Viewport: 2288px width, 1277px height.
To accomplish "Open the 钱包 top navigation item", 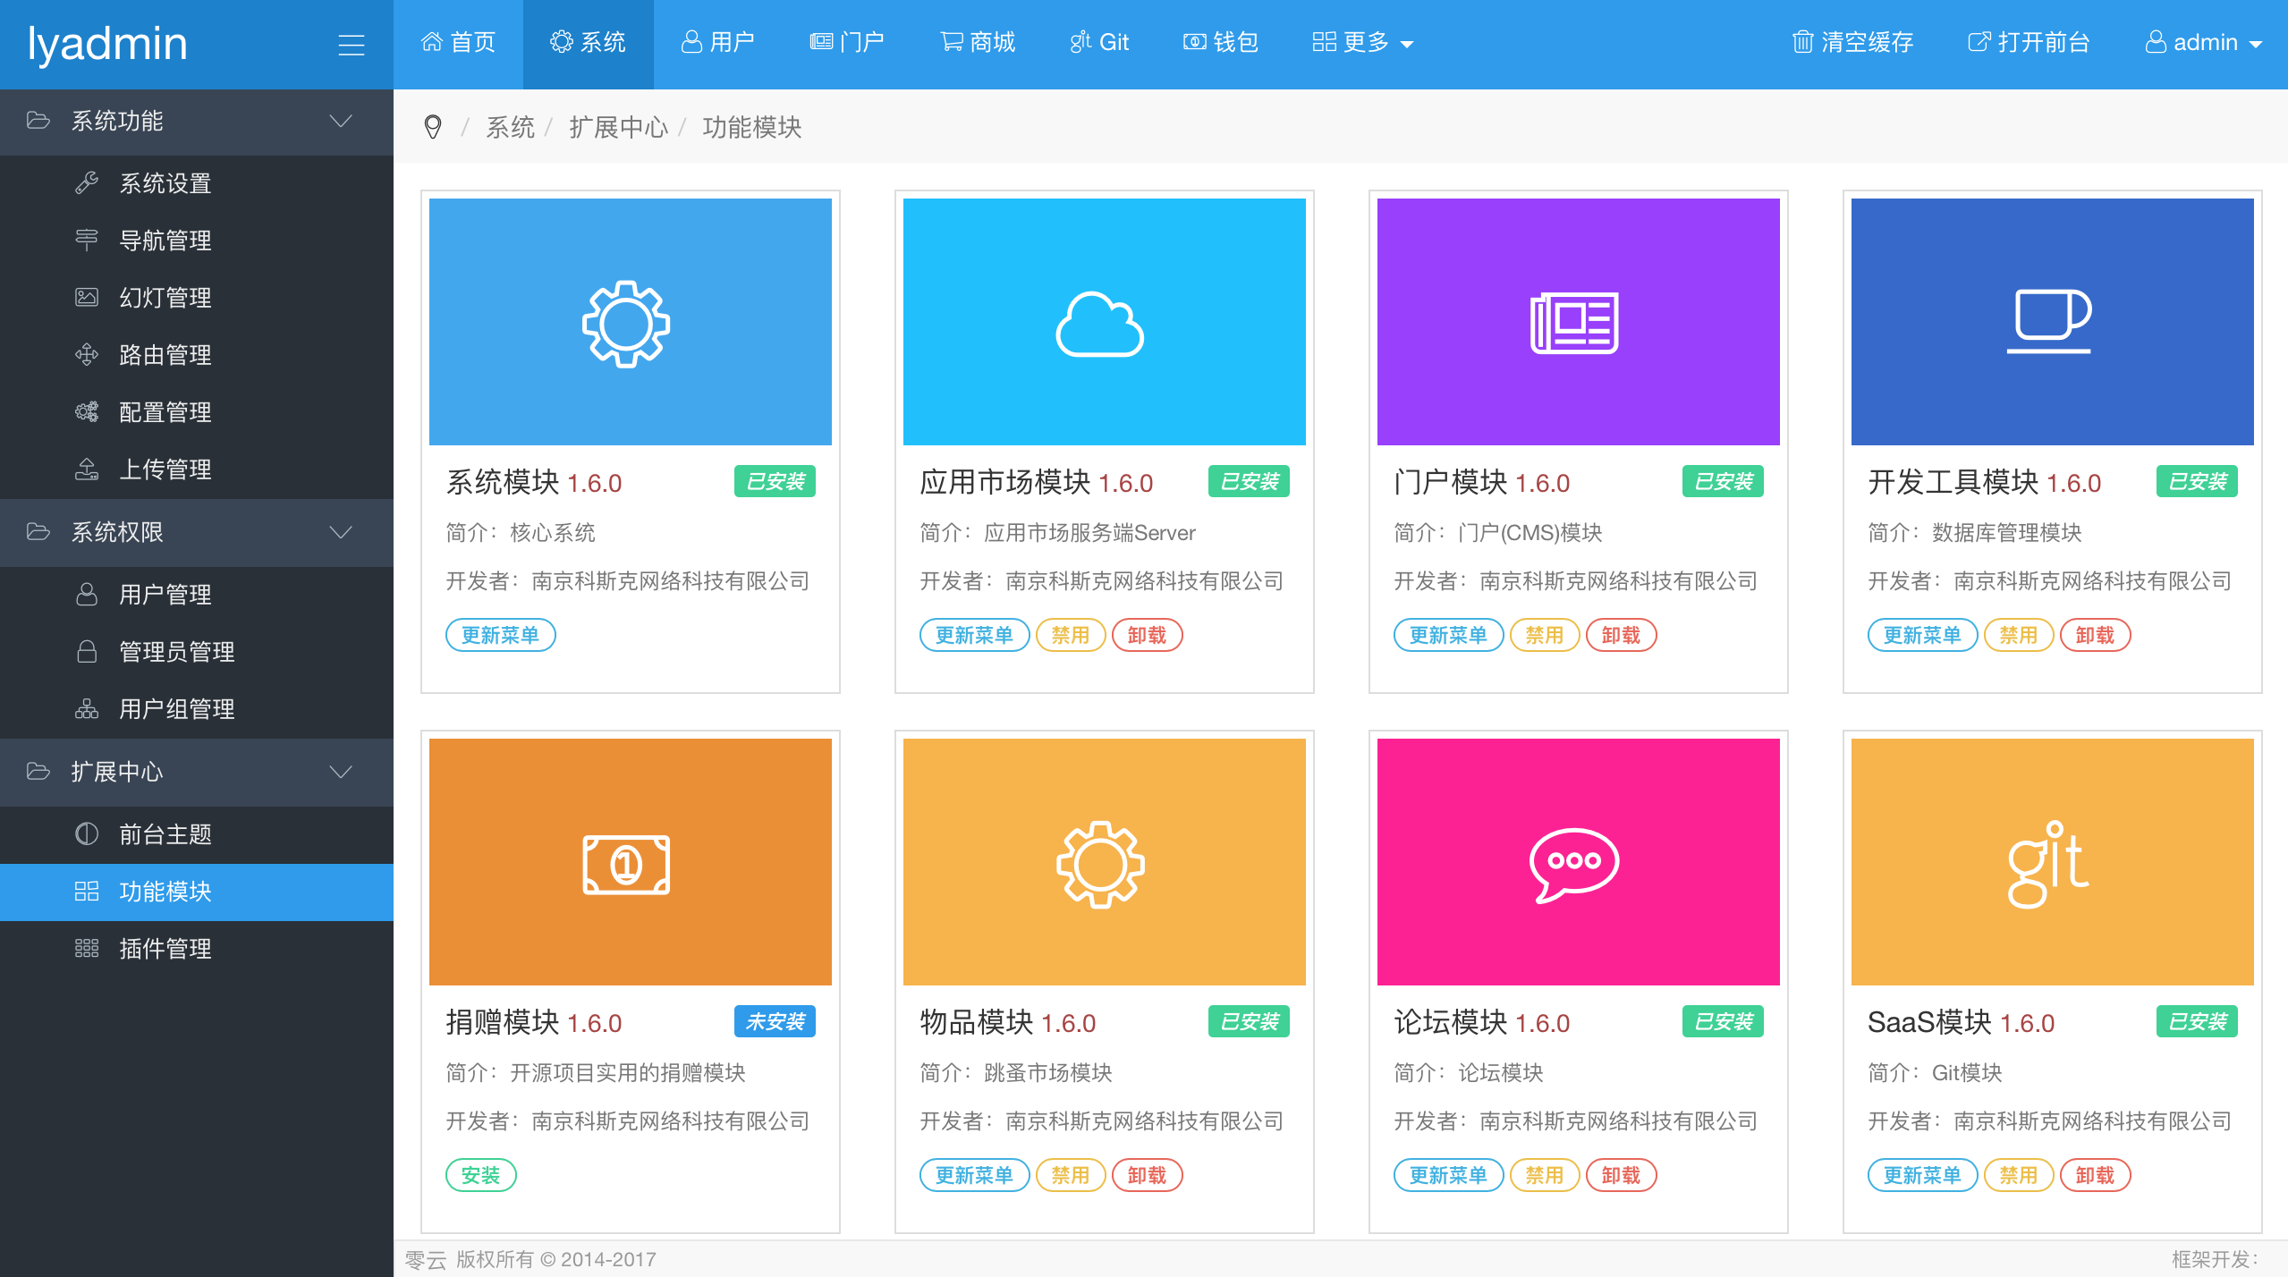I will (x=1221, y=42).
